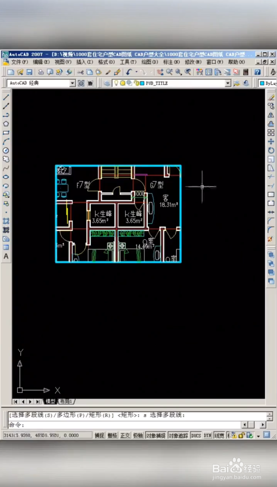The image size is (277, 487).
Task: Select the Rotate tool
Action: (x=271, y=150)
